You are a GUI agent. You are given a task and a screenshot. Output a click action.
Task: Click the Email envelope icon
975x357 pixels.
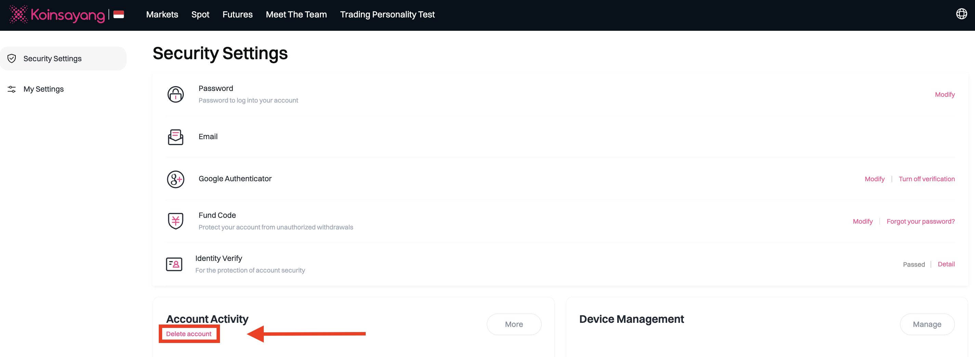175,137
